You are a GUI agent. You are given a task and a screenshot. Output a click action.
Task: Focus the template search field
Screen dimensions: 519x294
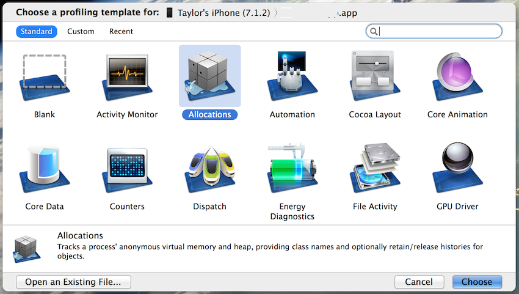(434, 32)
